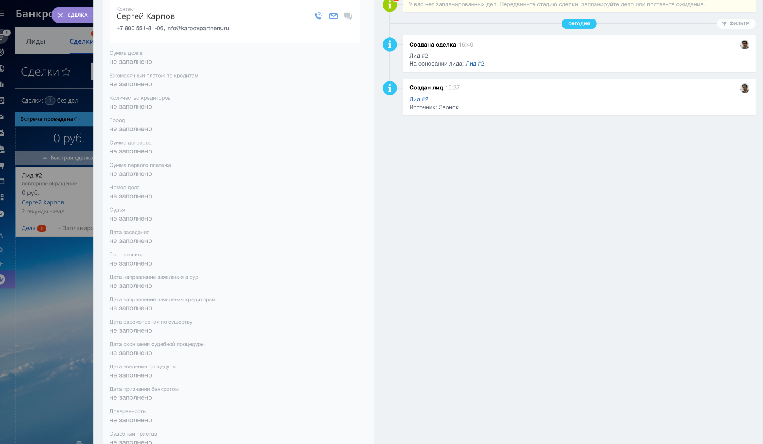Click info icon beside Создана сделка event
The width and height of the screenshot is (763, 444).
coord(389,45)
